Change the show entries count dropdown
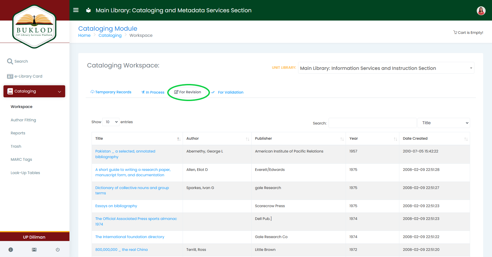The image size is (492, 257). (x=111, y=122)
